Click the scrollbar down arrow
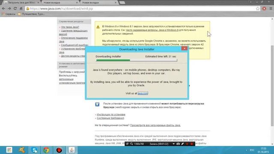This screenshot has width=274, height=154. pyautogui.click(x=272, y=144)
